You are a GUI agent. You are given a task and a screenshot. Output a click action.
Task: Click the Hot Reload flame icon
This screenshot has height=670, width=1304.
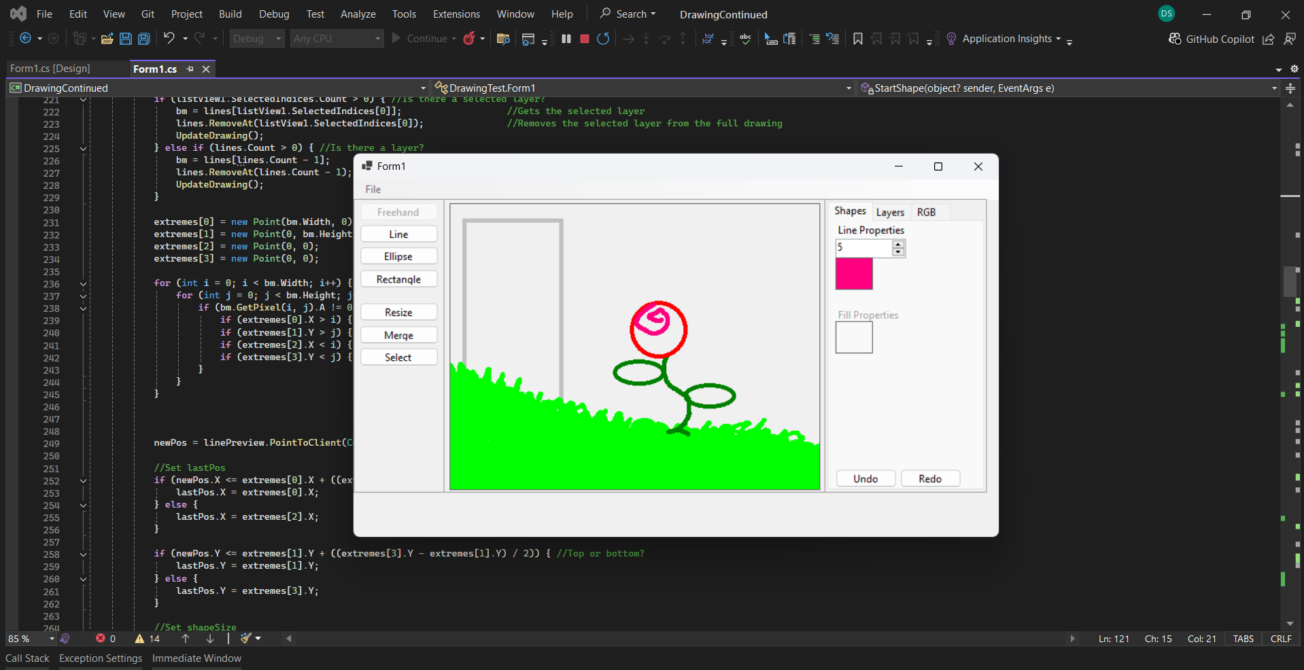pos(469,39)
